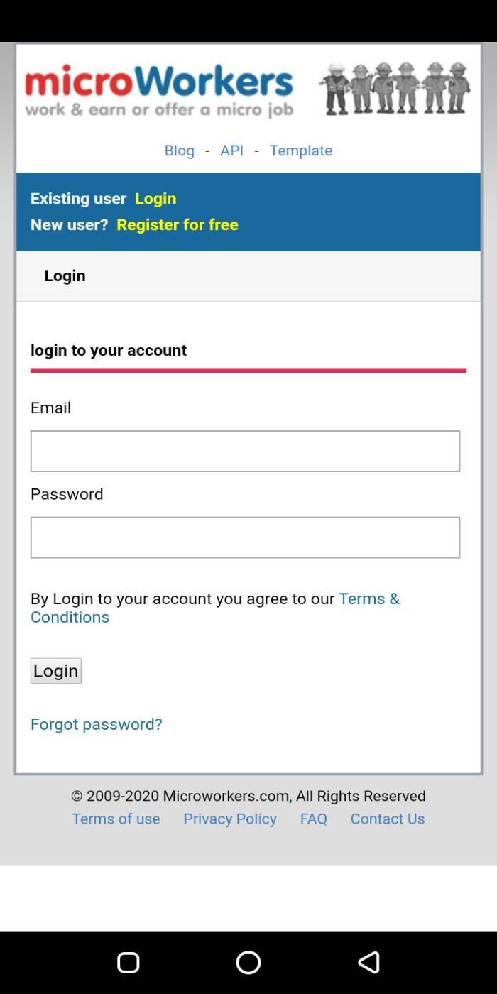The image size is (497, 994).
Task: Tap the Android Recent Apps square icon
Action: coord(128,962)
